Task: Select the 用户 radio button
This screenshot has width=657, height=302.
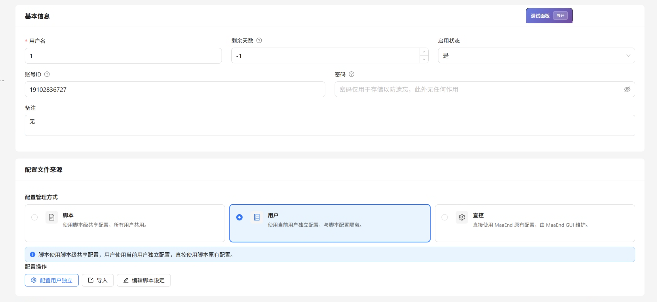Action: 239,217
